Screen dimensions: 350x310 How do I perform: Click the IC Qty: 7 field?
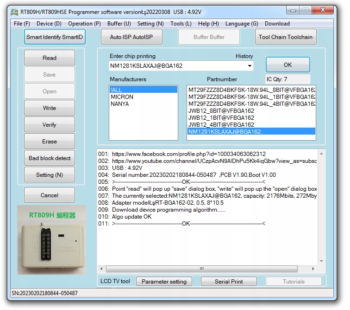[x=287, y=79]
